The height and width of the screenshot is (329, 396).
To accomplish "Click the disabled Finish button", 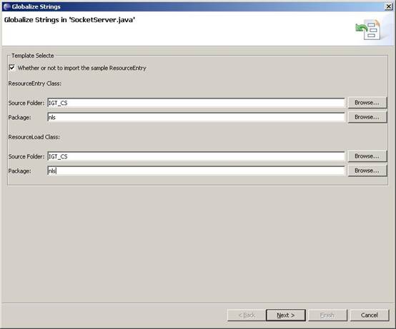I will 327,315.
